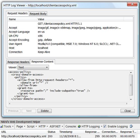Click the exit icon beside Enable Logging
Image resolution: width=140 pixels, height=138 pixels.
tap(131, 126)
